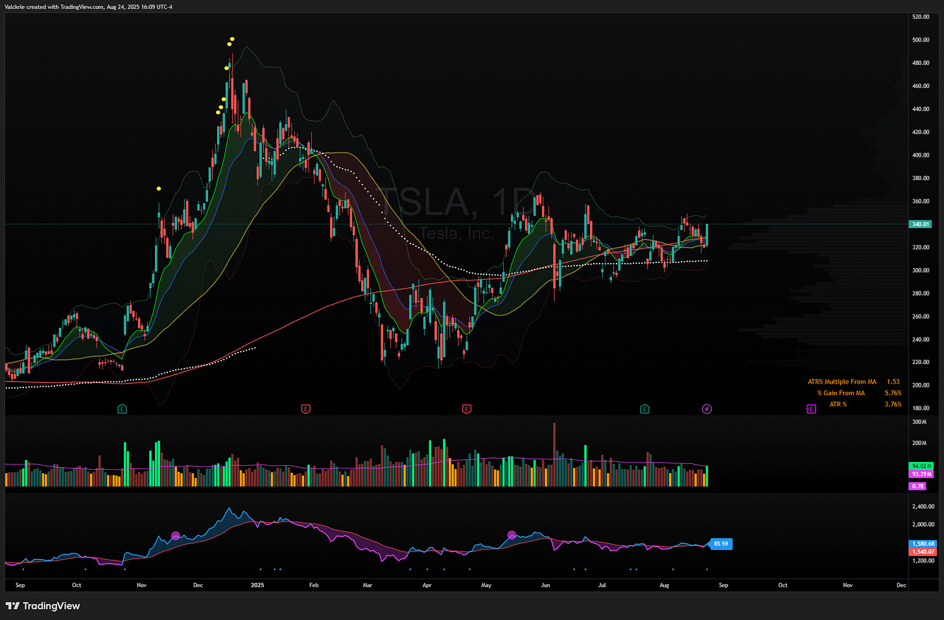Viewport: 944px width, 620px height.
Task: Click the Jun label on time axis
Action: [545, 585]
